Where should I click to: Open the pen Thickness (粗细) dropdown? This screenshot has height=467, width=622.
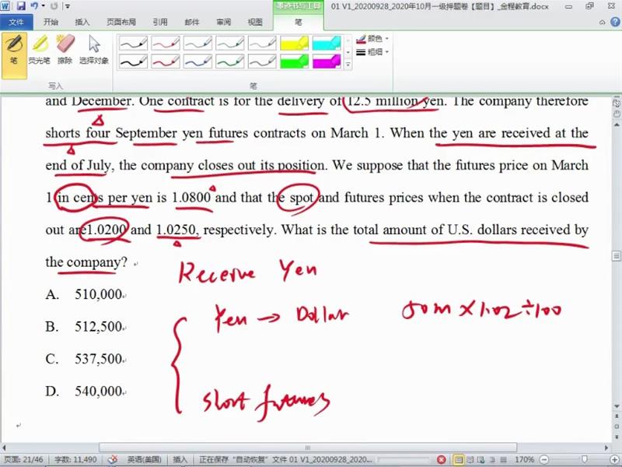click(x=372, y=51)
